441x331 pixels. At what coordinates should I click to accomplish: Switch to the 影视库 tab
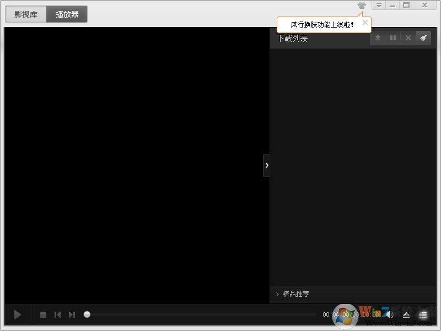click(26, 14)
